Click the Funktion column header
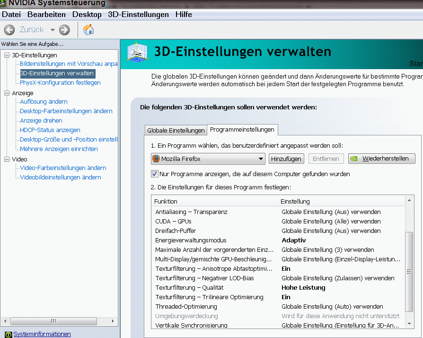Screen dimensions: 423x338 coord(215,201)
